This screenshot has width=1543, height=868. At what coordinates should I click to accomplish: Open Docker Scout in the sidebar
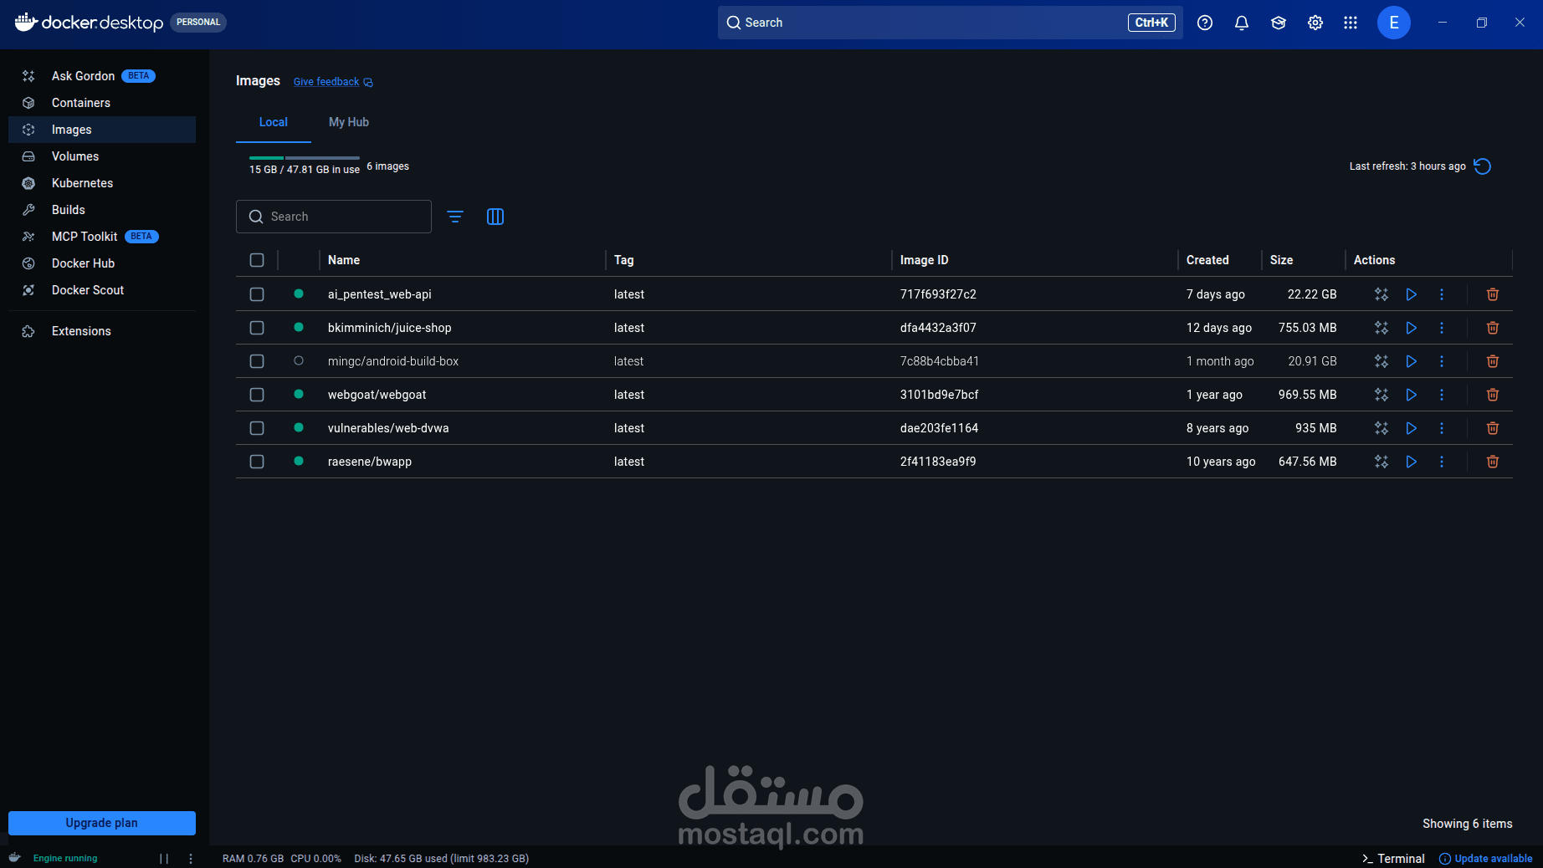102,290
